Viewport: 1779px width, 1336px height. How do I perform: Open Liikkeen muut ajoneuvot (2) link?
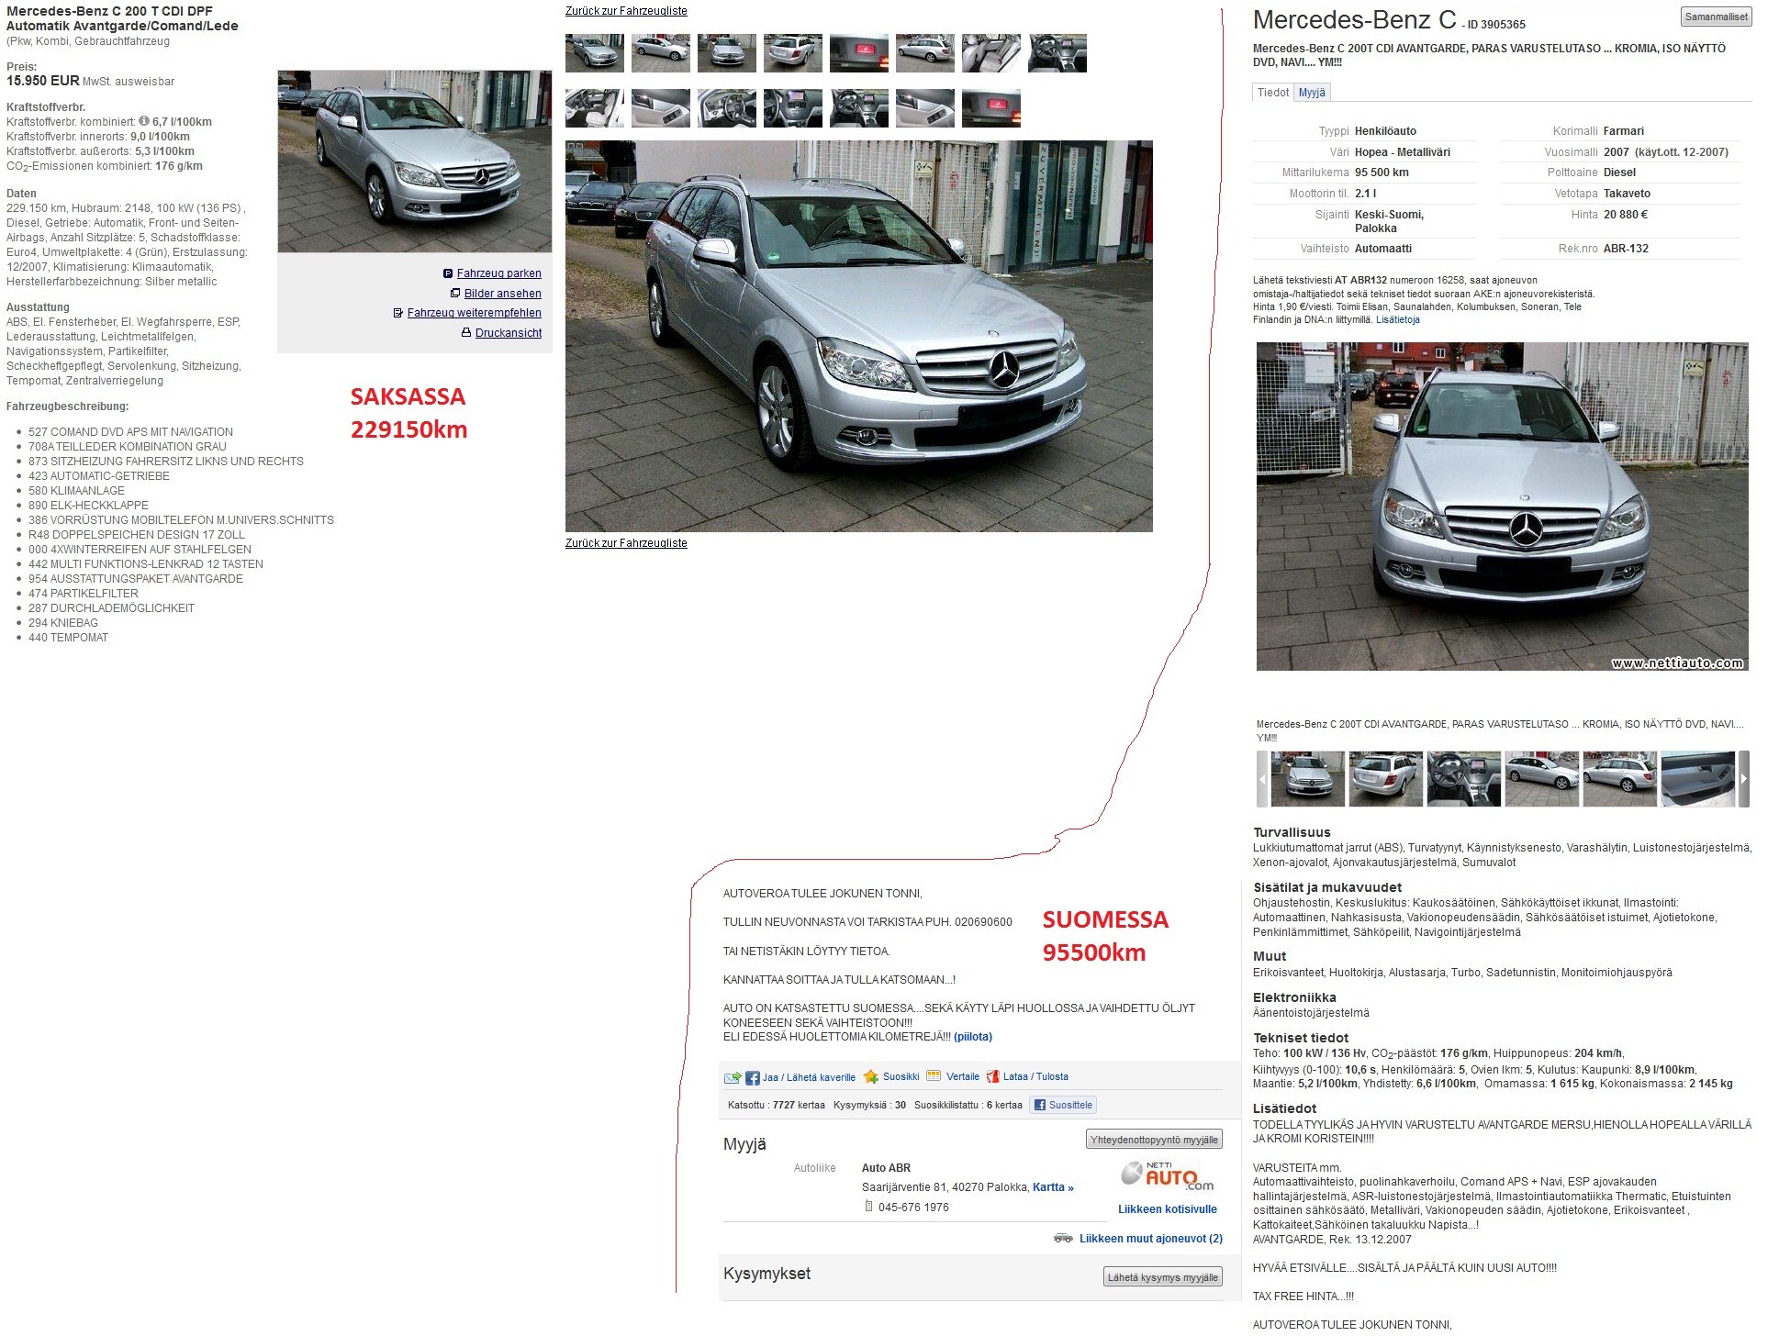(x=1150, y=1239)
